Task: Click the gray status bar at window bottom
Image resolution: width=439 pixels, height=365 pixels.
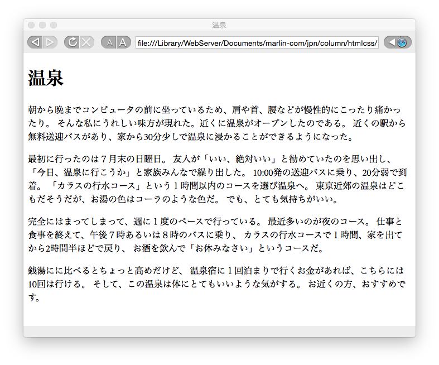Action: pos(219,332)
